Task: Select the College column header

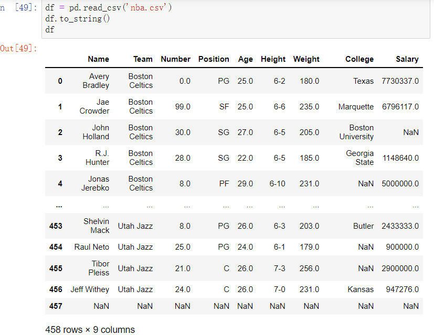Action: [x=359, y=59]
